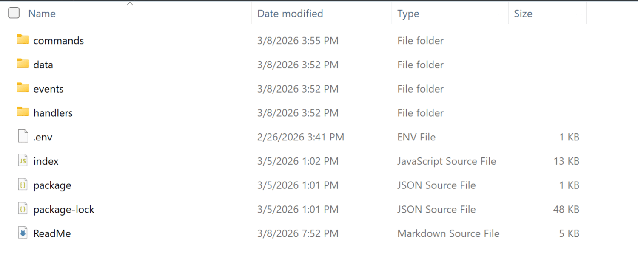Select the package-lock JSON file icon
638x275 pixels.
(23, 209)
